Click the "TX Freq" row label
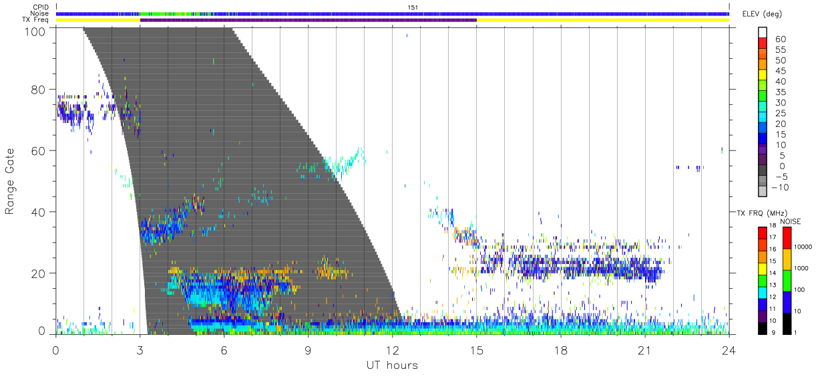820x379 pixels. click(x=37, y=19)
